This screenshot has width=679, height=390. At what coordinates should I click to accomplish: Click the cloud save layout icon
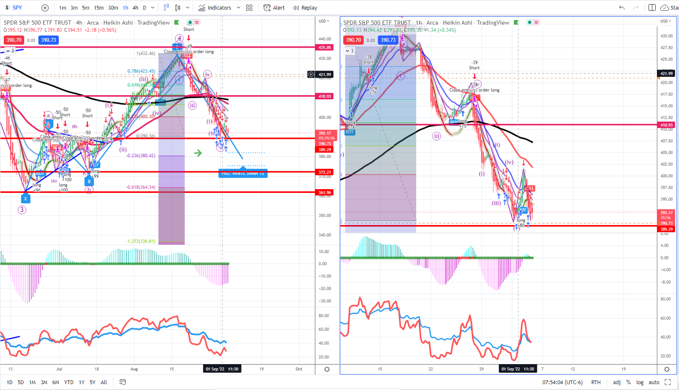(664, 8)
